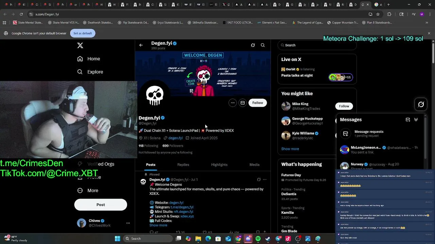
Task: Open File Explorer from the taskbar
Action: click(x=198, y=239)
